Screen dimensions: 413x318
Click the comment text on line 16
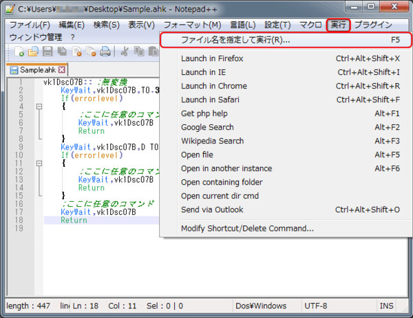coord(108,204)
